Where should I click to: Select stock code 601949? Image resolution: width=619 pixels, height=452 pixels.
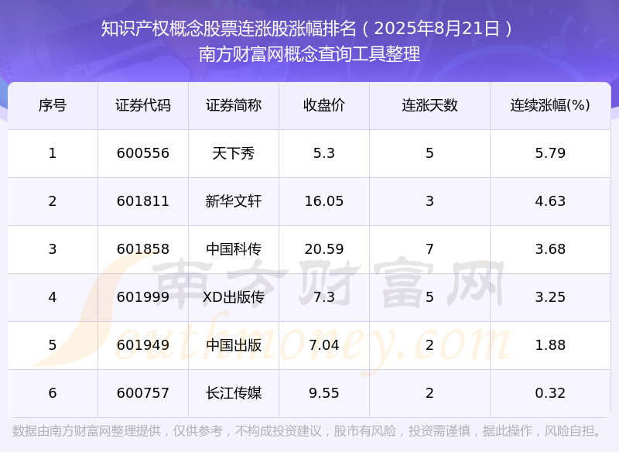pos(143,345)
